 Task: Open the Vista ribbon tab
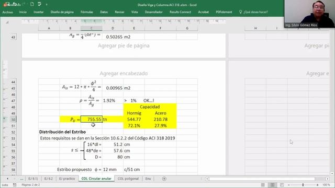click(135, 12)
